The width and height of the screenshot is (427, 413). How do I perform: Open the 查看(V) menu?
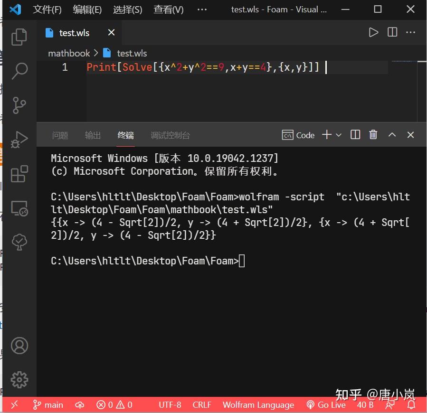pyautogui.click(x=168, y=9)
